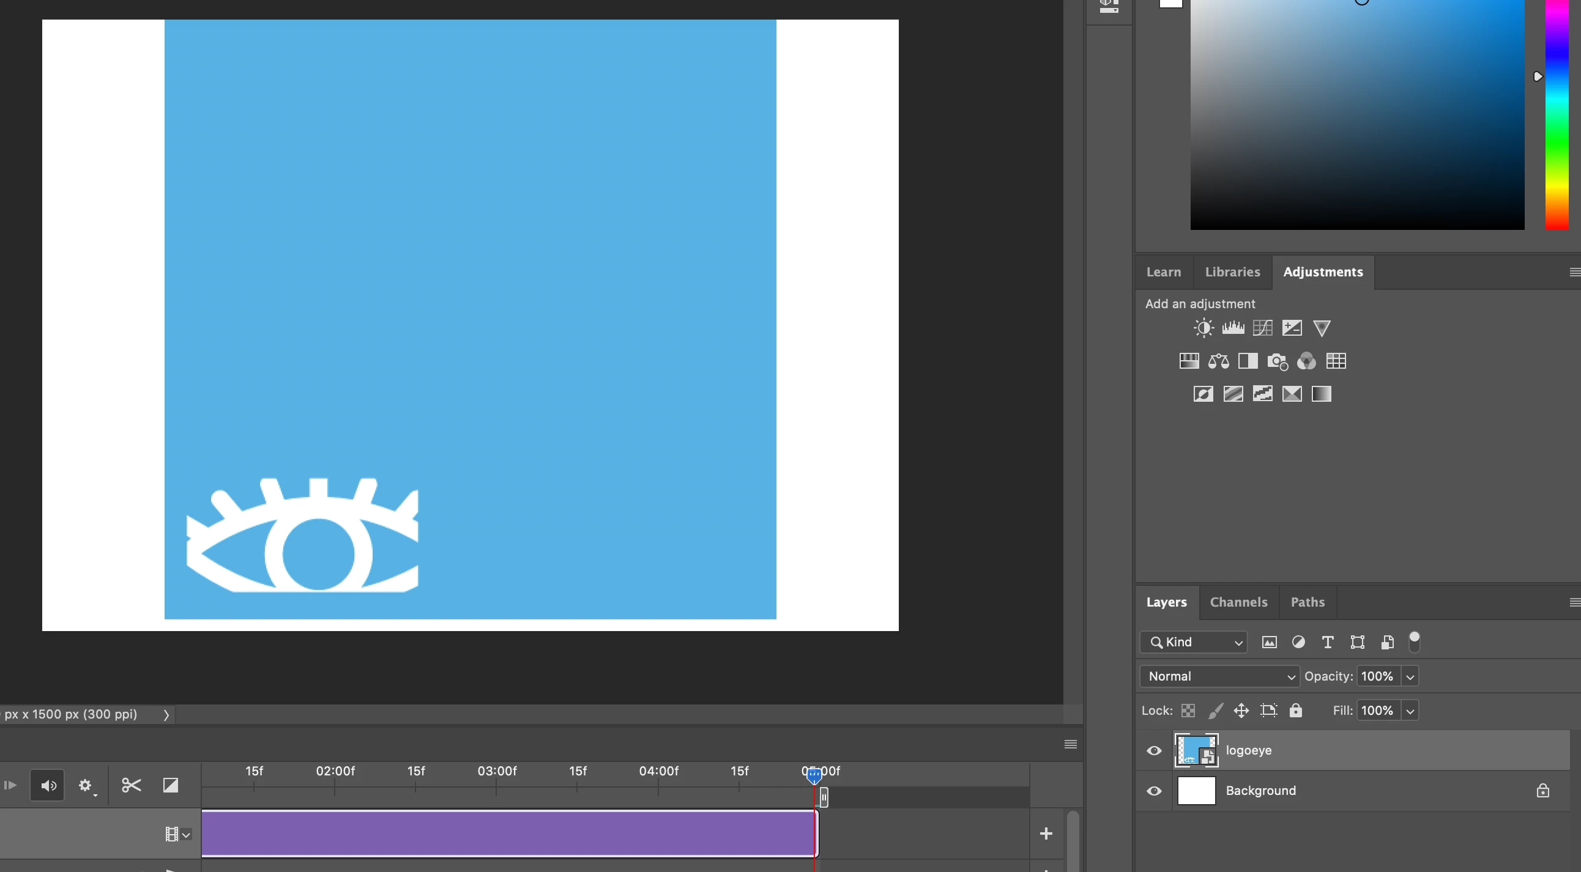Image resolution: width=1581 pixels, height=872 pixels.
Task: Select the purple logoeye video clip
Action: click(x=508, y=833)
